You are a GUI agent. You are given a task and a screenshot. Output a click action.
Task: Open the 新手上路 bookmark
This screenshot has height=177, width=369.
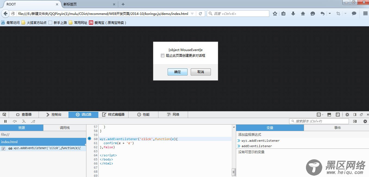coord(58,23)
